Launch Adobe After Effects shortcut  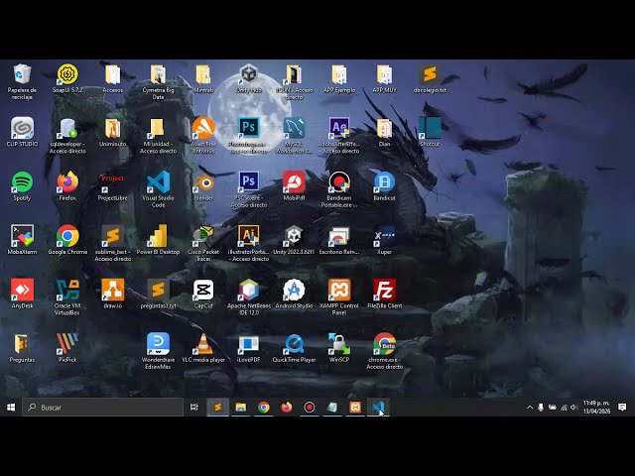click(339, 135)
